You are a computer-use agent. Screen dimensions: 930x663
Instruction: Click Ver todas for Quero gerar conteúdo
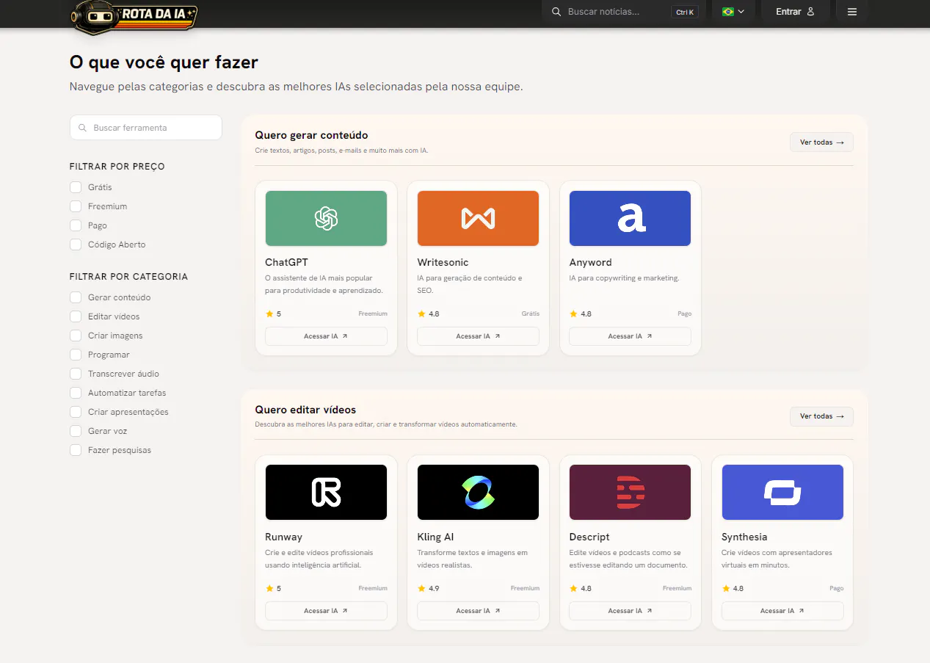(821, 142)
